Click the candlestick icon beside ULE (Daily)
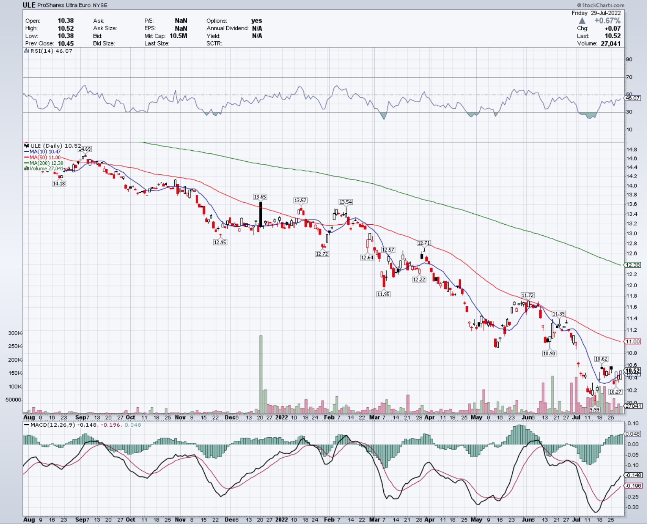The height and width of the screenshot is (525, 647). (27, 146)
